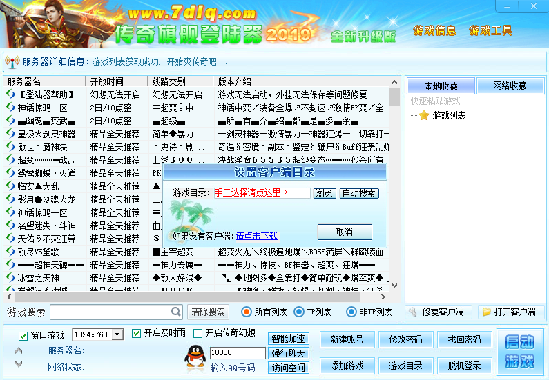The height and width of the screenshot is (380, 549).
Task: Open the 游戏信息 menu
Action: pyautogui.click(x=434, y=31)
